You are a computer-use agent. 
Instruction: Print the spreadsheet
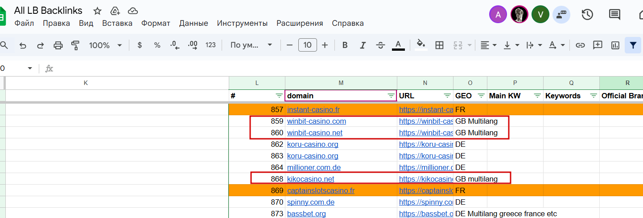58,45
